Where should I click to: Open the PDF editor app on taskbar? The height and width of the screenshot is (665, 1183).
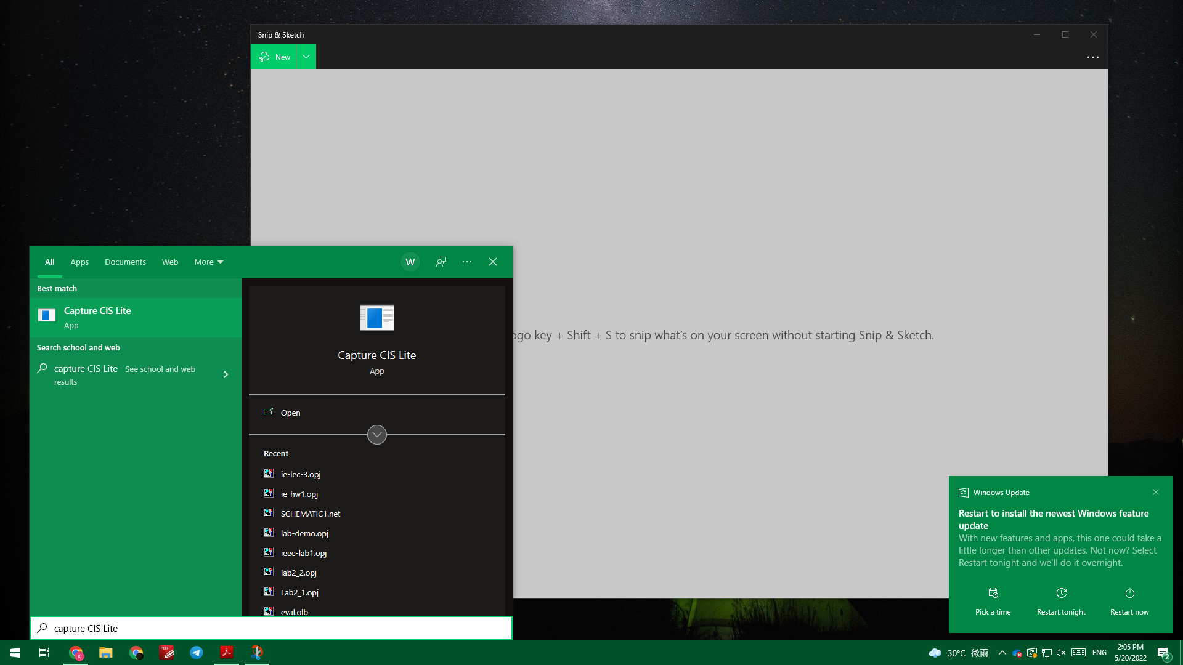(166, 653)
